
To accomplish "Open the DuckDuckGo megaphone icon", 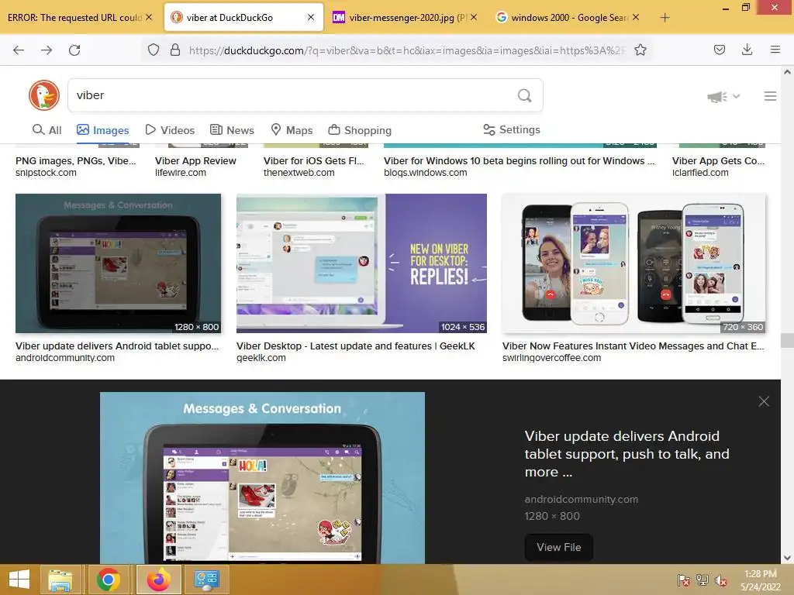I will tap(716, 96).
